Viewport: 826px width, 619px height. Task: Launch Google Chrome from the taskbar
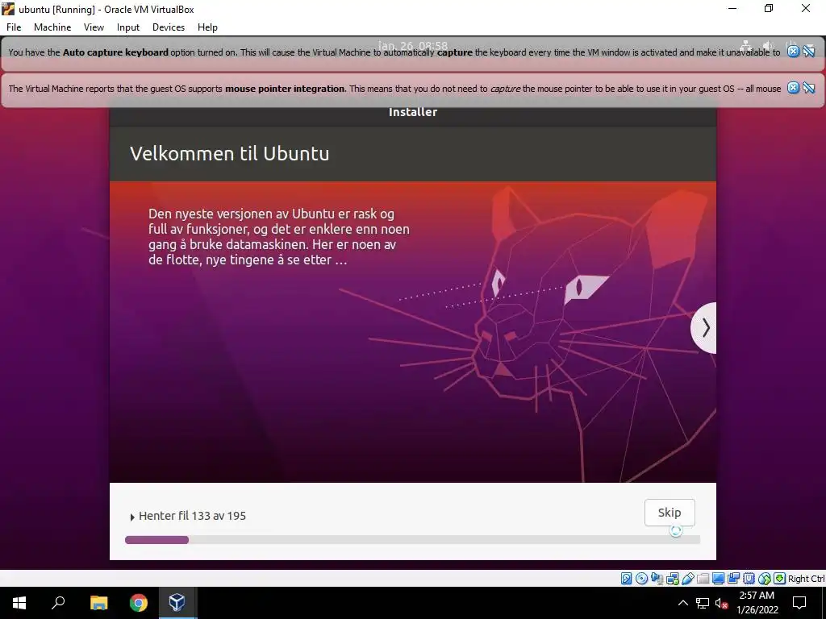[139, 603]
